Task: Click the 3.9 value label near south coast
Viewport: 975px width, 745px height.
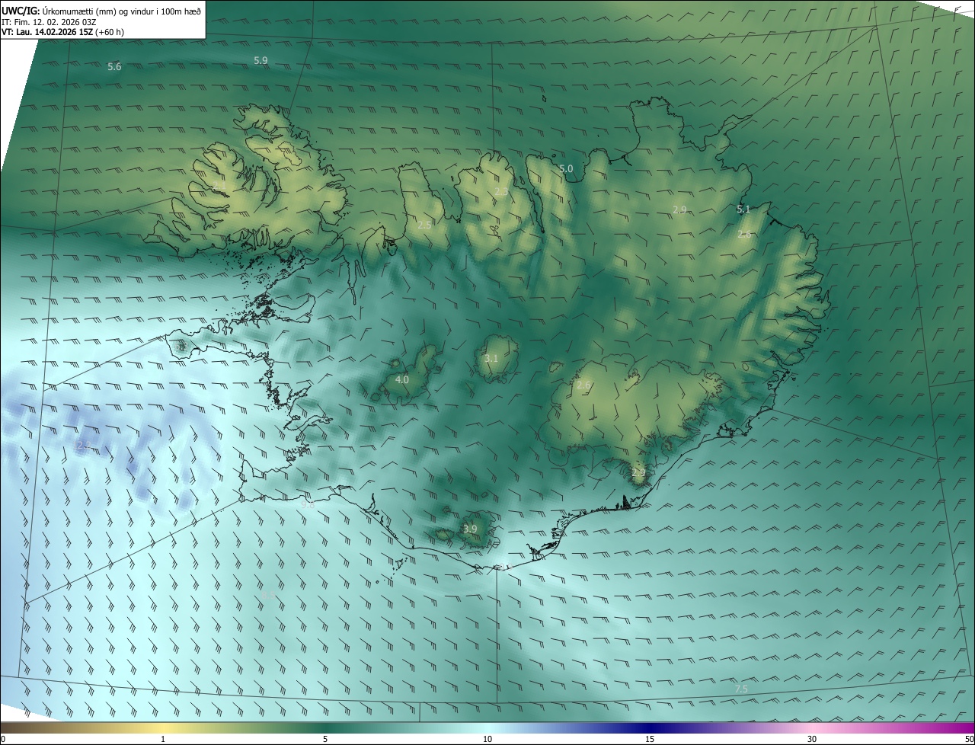Action: [470, 529]
